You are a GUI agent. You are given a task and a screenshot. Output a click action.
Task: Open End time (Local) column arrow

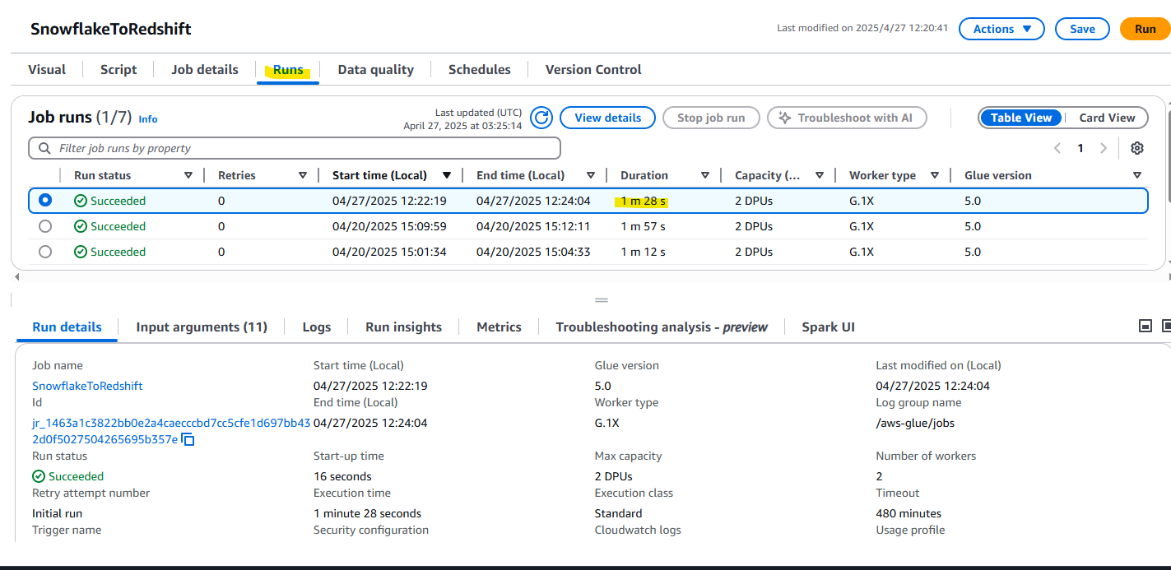click(591, 175)
